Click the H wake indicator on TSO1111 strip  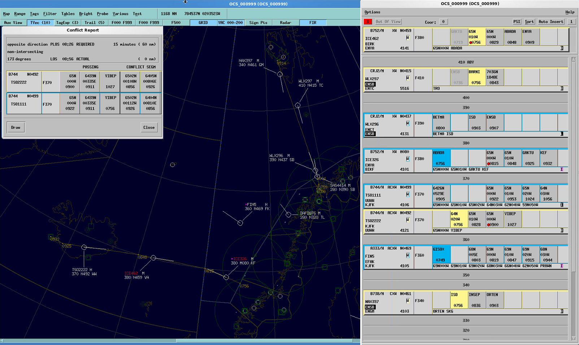point(408,194)
